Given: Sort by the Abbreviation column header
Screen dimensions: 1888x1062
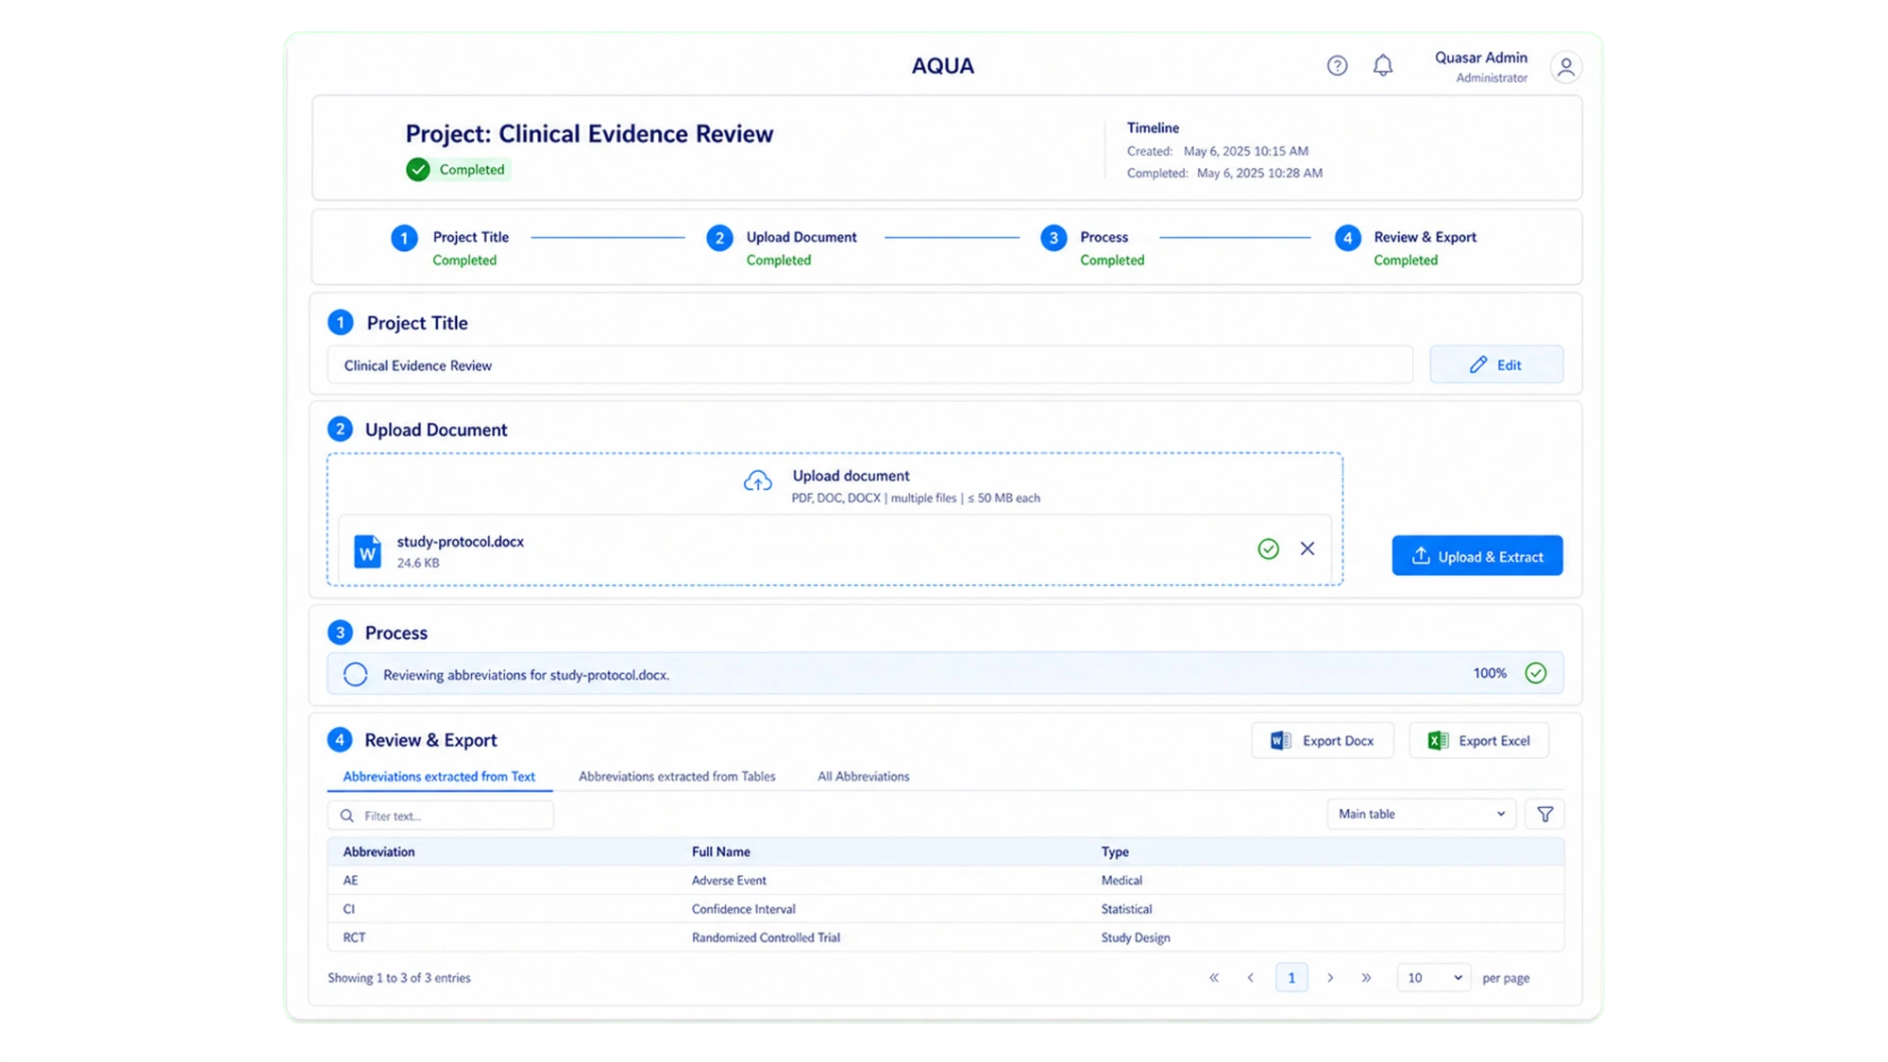Looking at the screenshot, I should (379, 851).
